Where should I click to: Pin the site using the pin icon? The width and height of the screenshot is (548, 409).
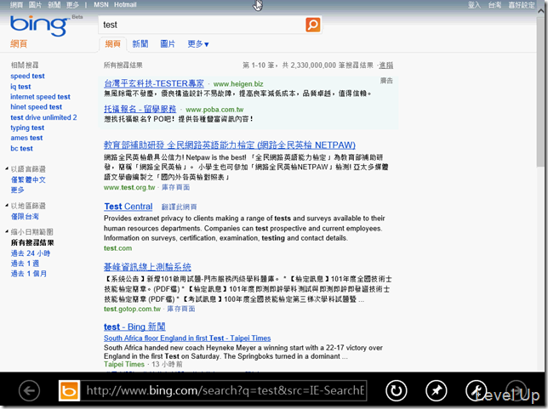tap(437, 390)
